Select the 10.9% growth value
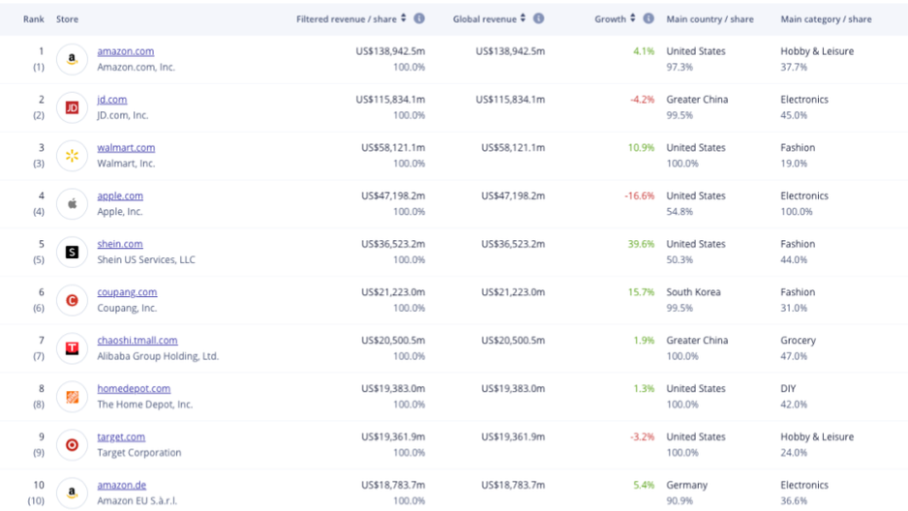 coord(641,147)
